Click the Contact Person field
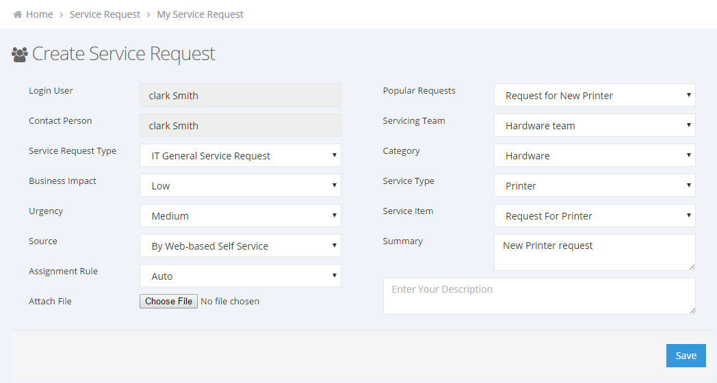This screenshot has height=383, width=717. click(x=240, y=125)
